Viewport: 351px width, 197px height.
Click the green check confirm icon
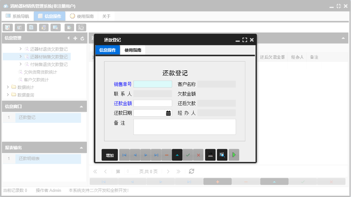coord(188,155)
